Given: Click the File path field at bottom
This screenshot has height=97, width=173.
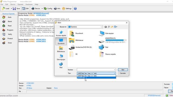Looking at the screenshot, I should pos(94,91).
